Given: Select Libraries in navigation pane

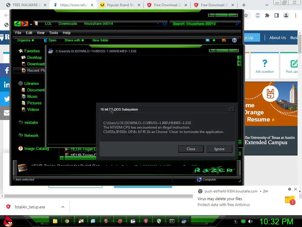Looking at the screenshot, I should tap(29, 83).
